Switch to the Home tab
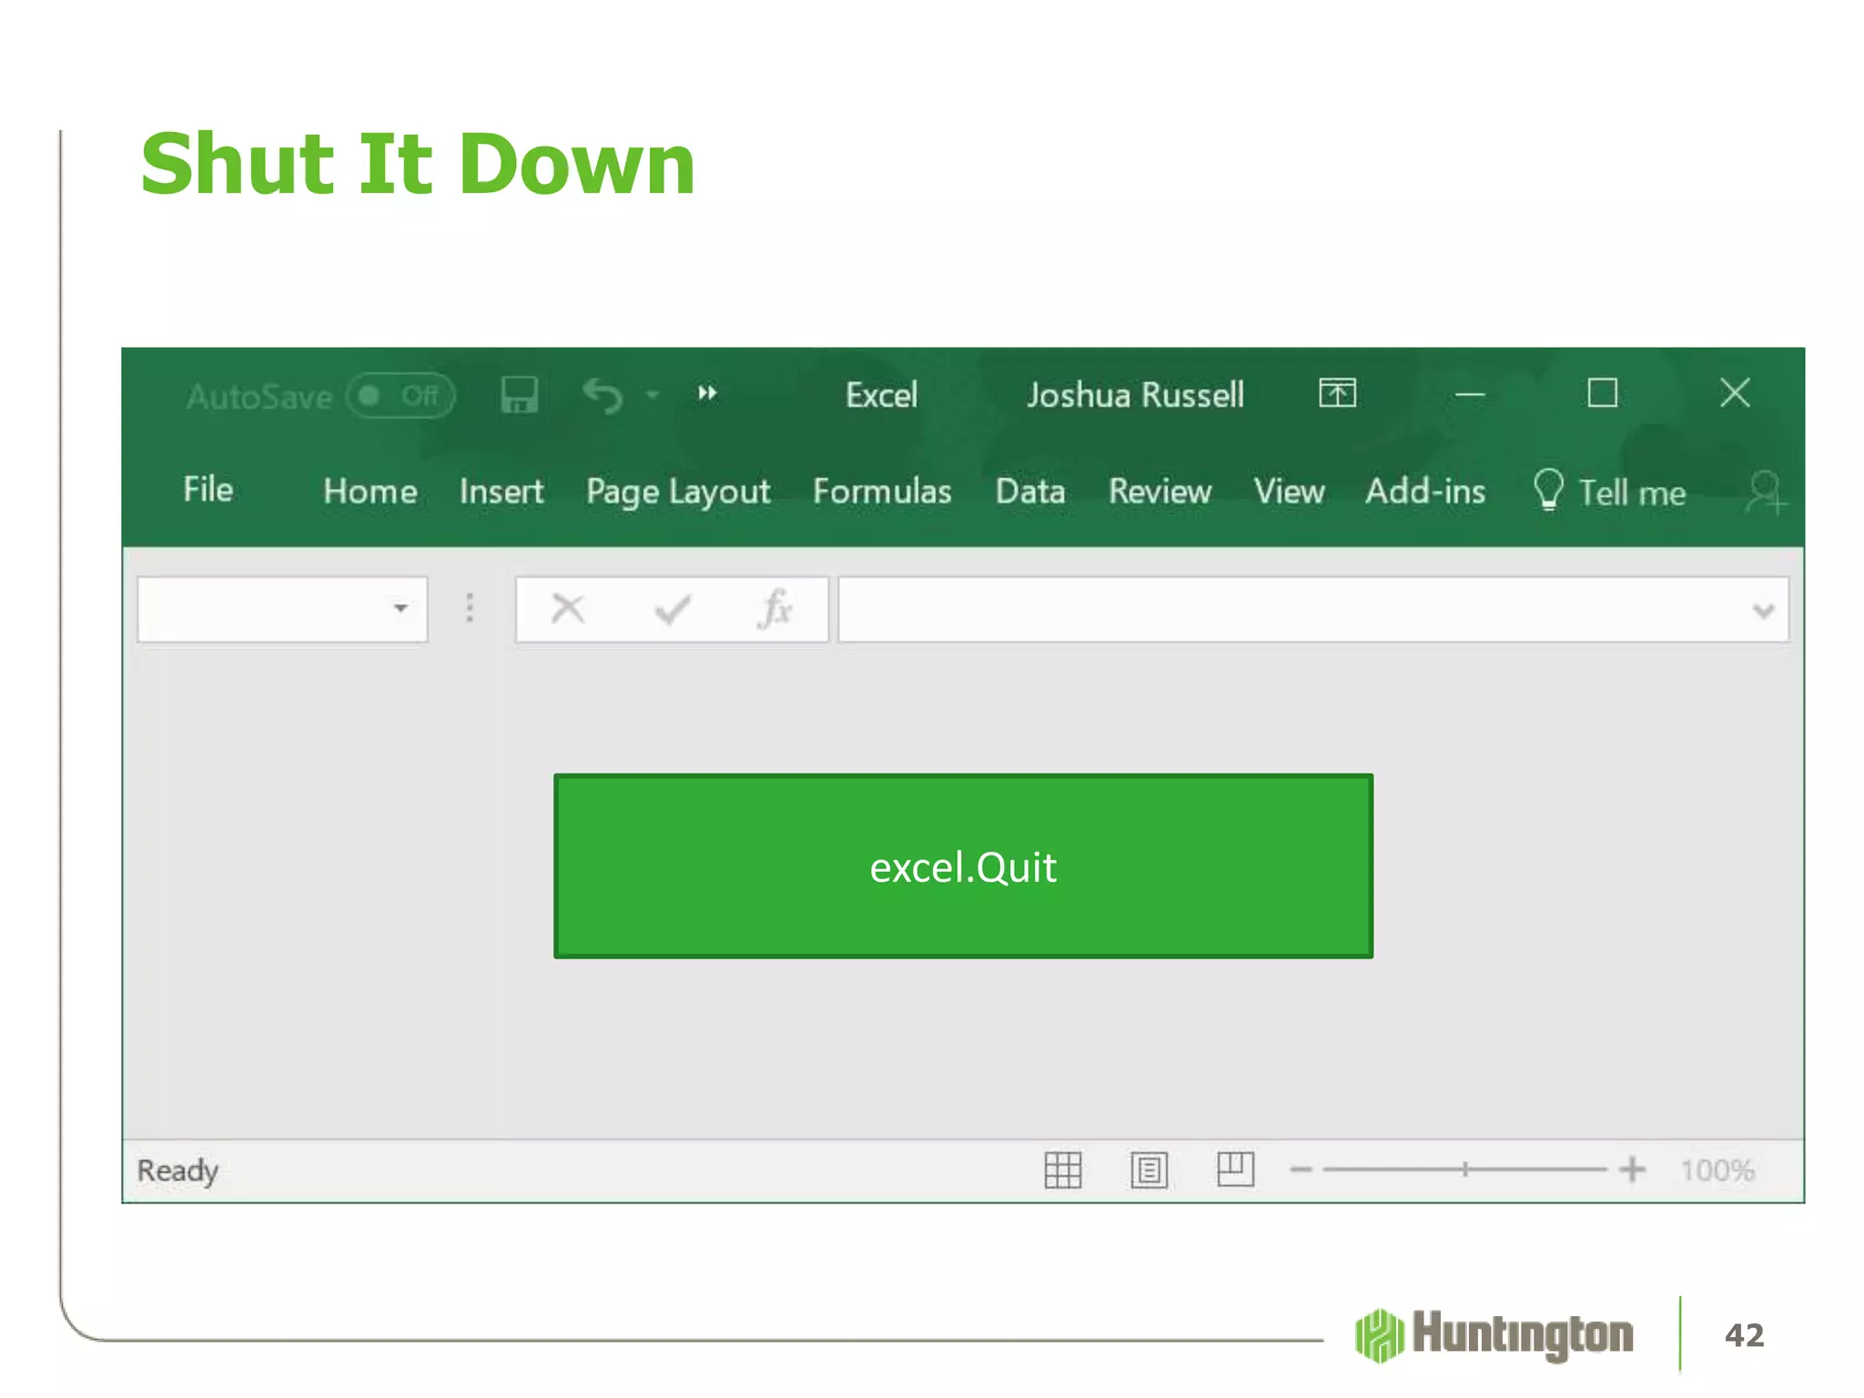 (x=370, y=491)
